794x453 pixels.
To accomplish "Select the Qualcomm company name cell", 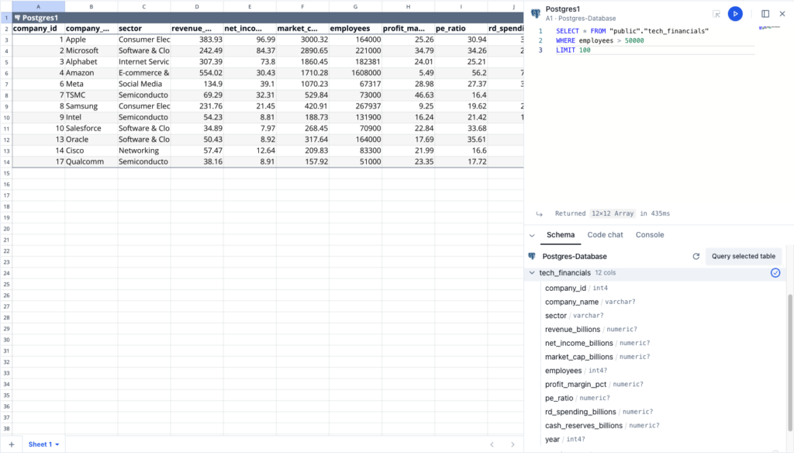I will click(91, 161).
